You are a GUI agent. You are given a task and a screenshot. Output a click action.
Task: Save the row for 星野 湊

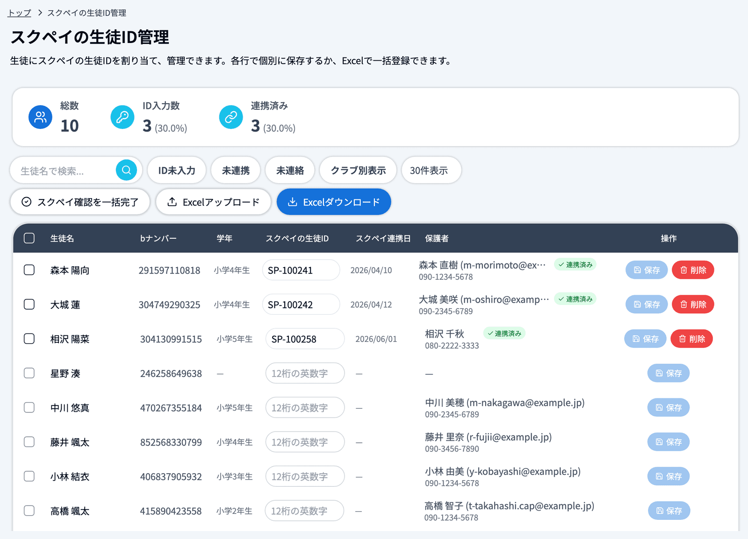coord(669,373)
